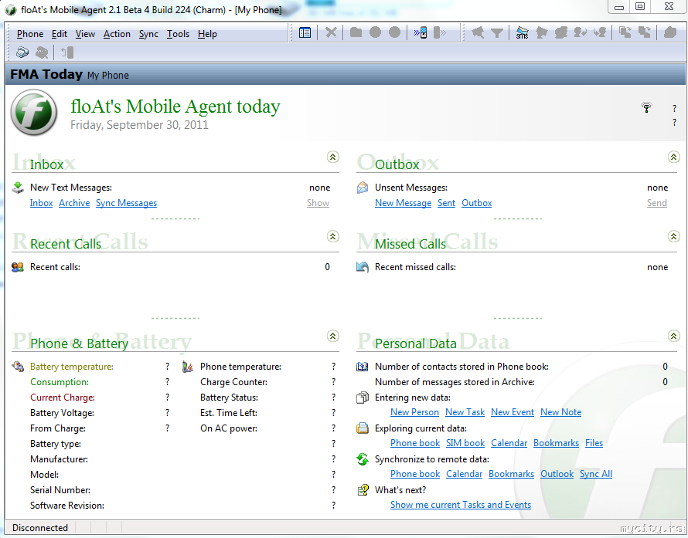688x538 pixels.
Task: Click the New Person link
Action: tap(414, 412)
